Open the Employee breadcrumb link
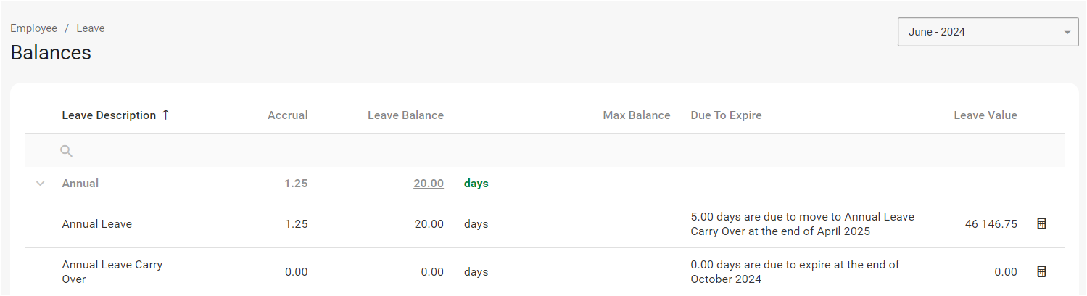Screen dimensions: 1087x296 (x=33, y=28)
